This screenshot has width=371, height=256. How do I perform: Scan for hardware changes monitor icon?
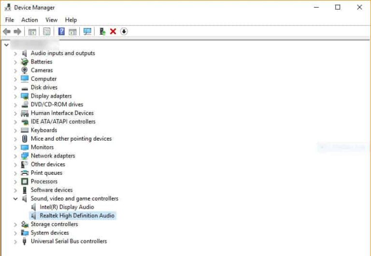pyautogui.click(x=87, y=31)
